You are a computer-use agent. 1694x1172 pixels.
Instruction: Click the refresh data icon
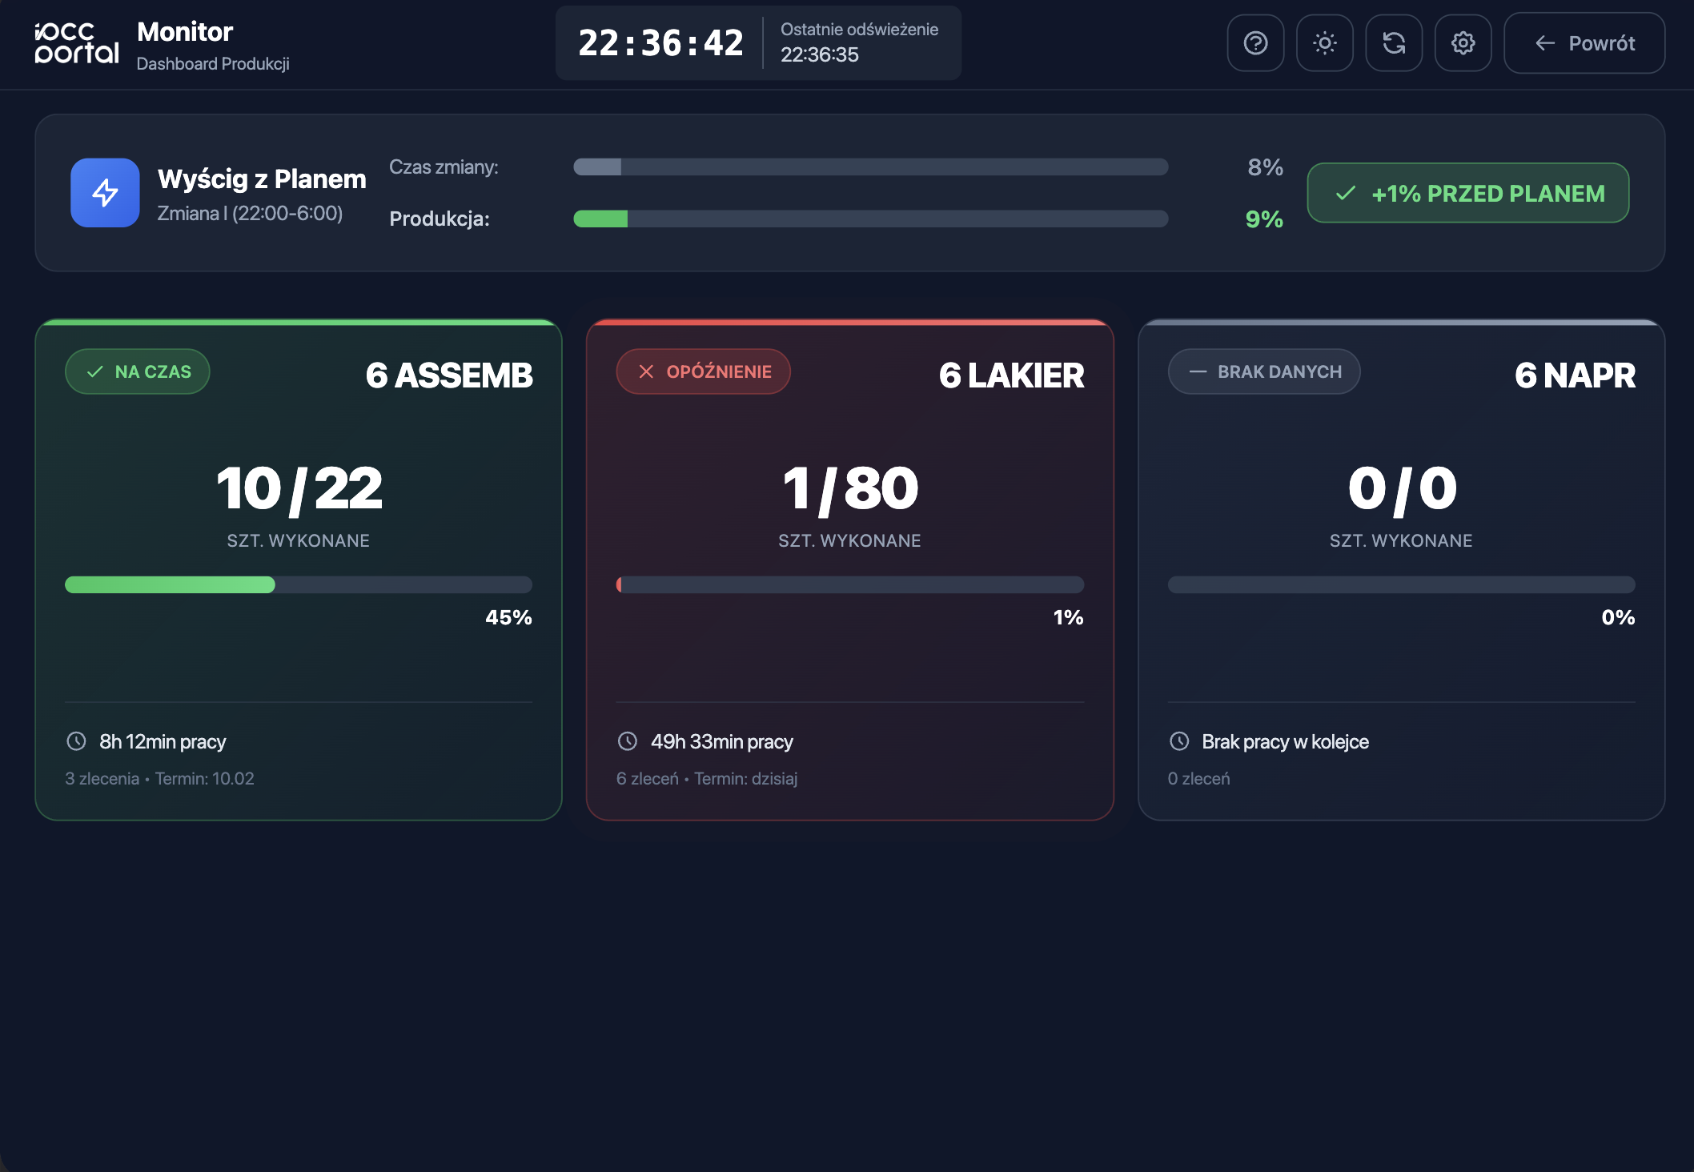click(1394, 43)
